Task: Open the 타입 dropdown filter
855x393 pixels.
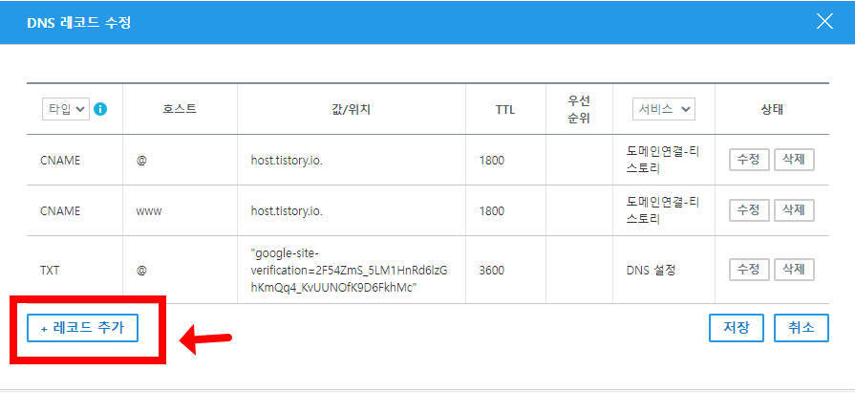Action: coord(65,109)
